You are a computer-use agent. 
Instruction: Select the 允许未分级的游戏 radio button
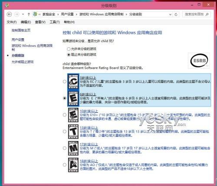click(69, 49)
